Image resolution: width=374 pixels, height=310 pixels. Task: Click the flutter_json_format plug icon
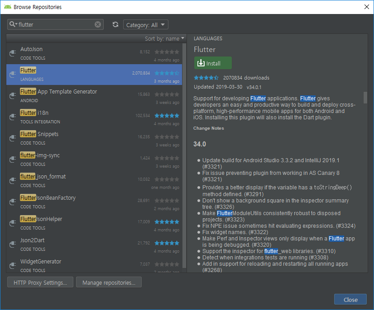[12, 181]
